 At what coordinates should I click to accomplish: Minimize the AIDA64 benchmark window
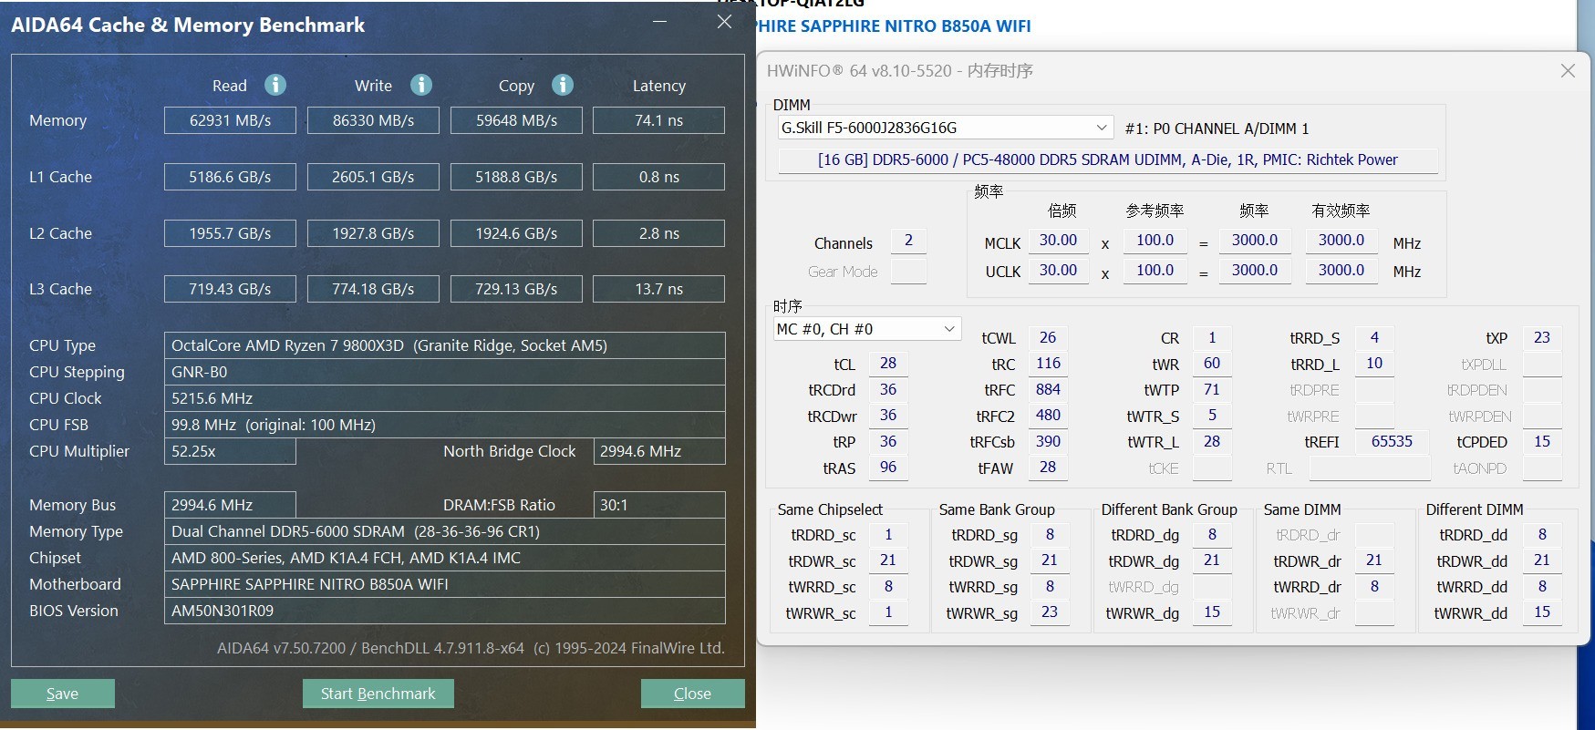(660, 22)
